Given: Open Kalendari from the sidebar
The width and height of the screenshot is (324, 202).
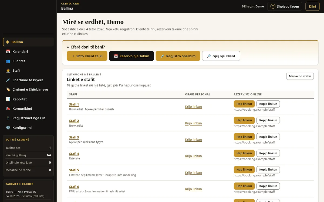Looking at the screenshot, I should (x=28, y=51).
